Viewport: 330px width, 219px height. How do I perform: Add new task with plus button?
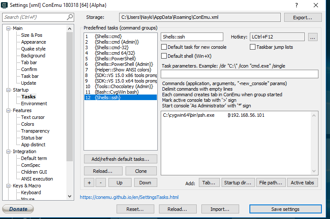(89, 183)
